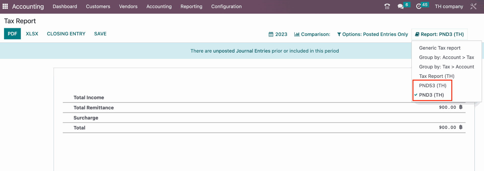Viewport: 484px width, 171px height.
Task: Click the Report book icon
Action: coord(417,34)
